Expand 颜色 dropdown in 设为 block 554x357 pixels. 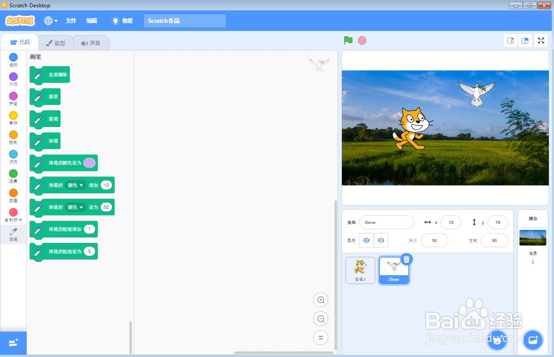pyautogui.click(x=75, y=207)
